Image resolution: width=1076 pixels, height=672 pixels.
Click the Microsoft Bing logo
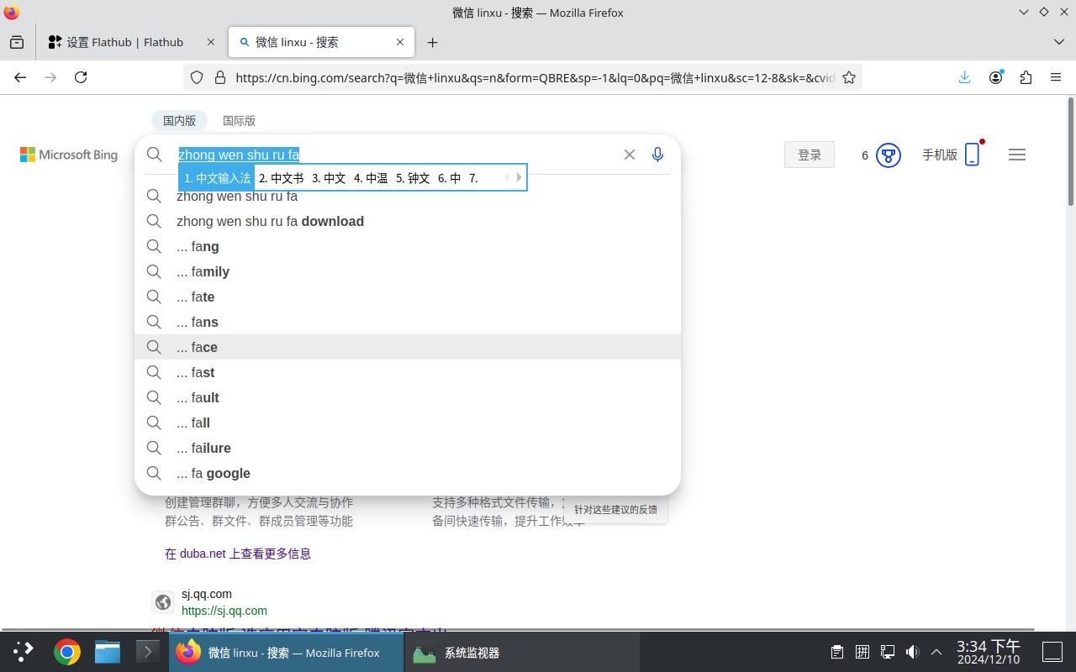[x=69, y=155]
